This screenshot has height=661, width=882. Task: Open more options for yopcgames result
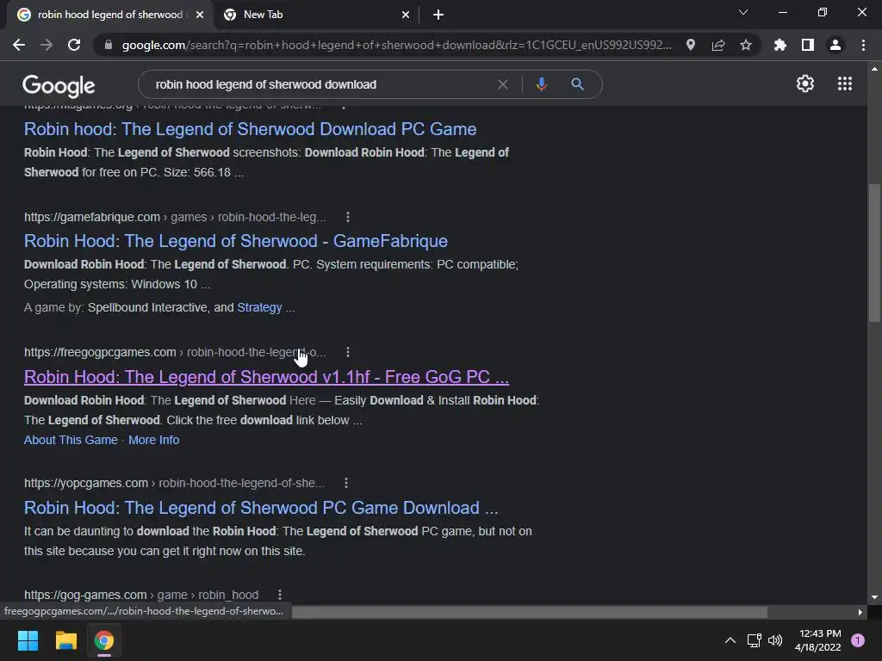(x=346, y=483)
